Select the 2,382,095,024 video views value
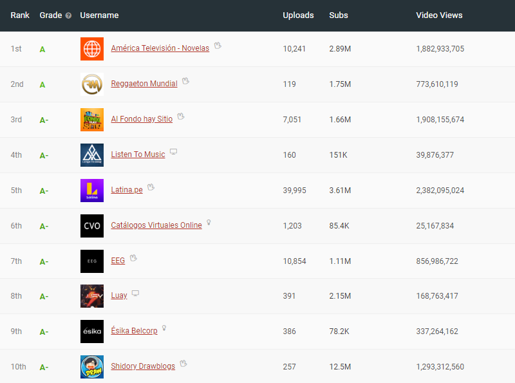 (x=440, y=191)
